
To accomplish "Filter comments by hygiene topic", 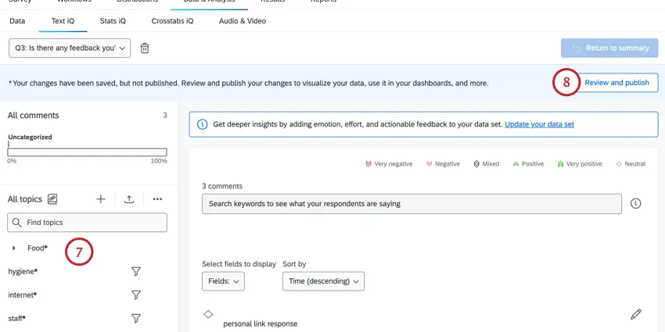I will 135,272.
